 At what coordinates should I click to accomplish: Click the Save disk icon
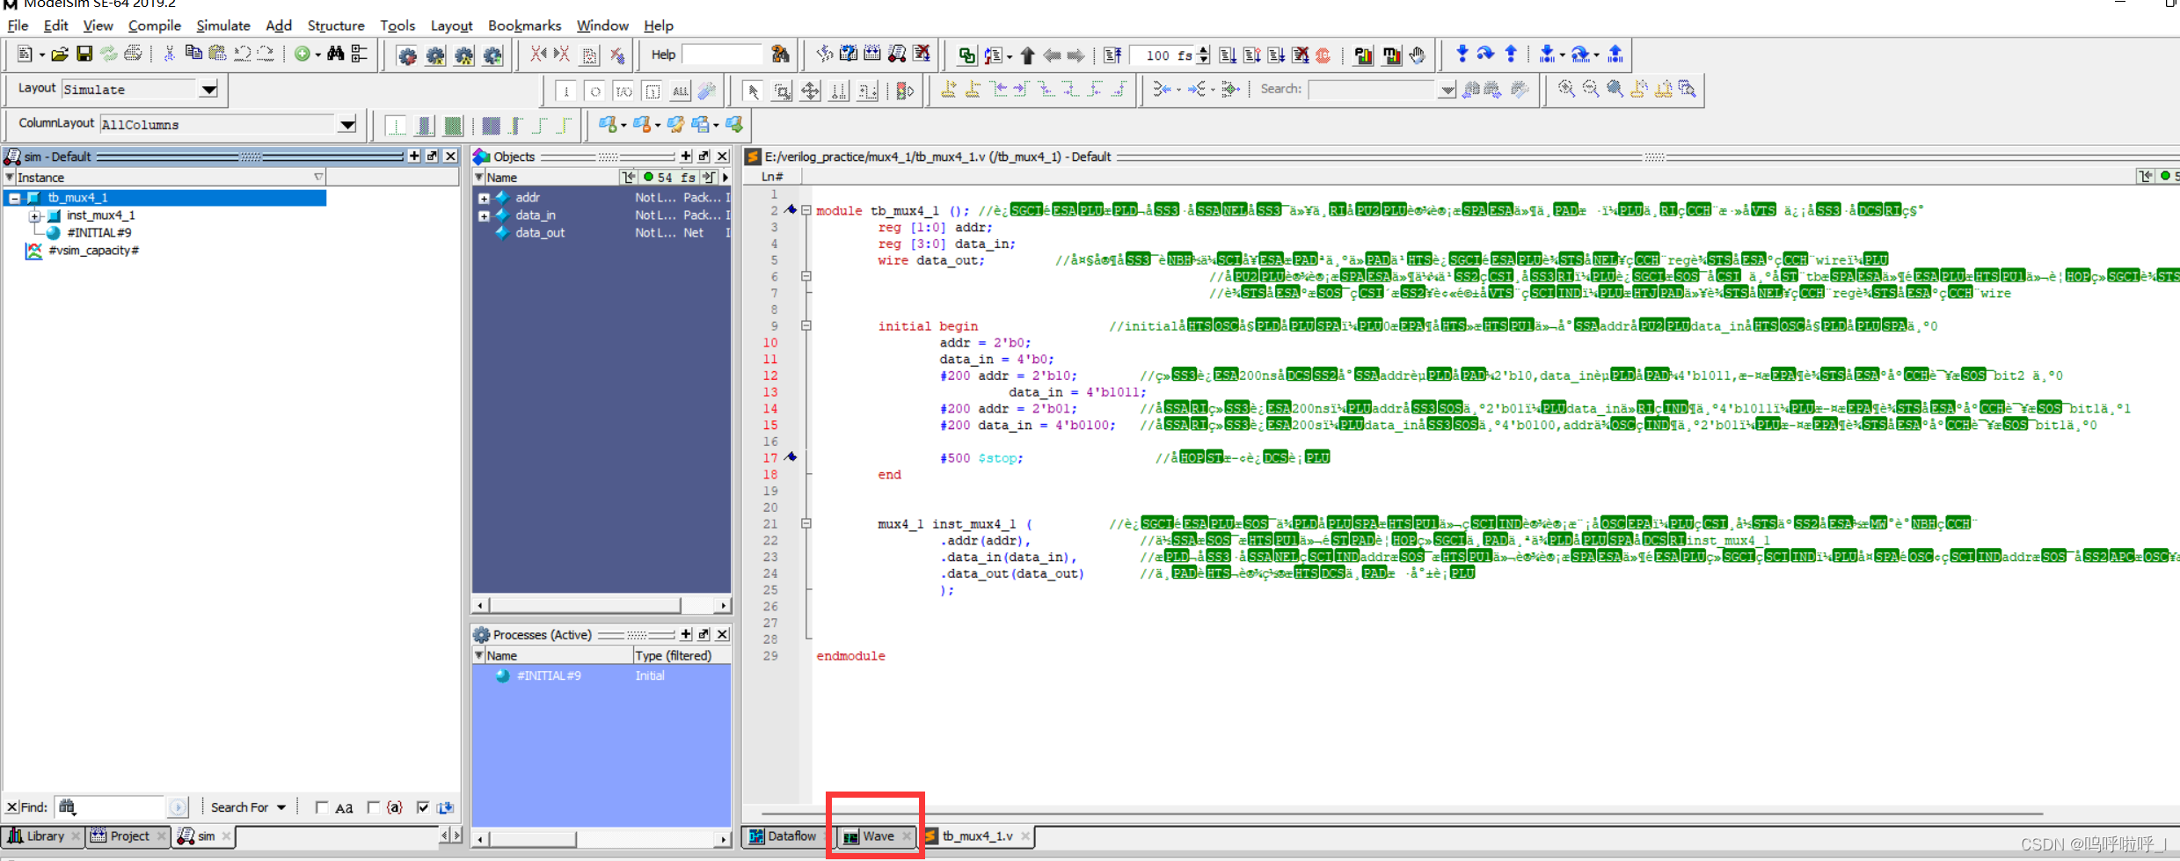pos(84,55)
